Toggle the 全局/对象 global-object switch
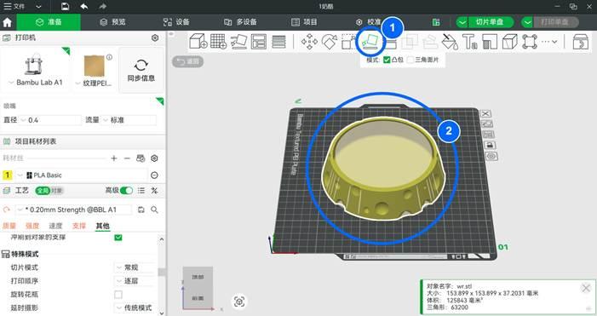Image resolution: width=597 pixels, height=316 pixels. (x=49, y=190)
